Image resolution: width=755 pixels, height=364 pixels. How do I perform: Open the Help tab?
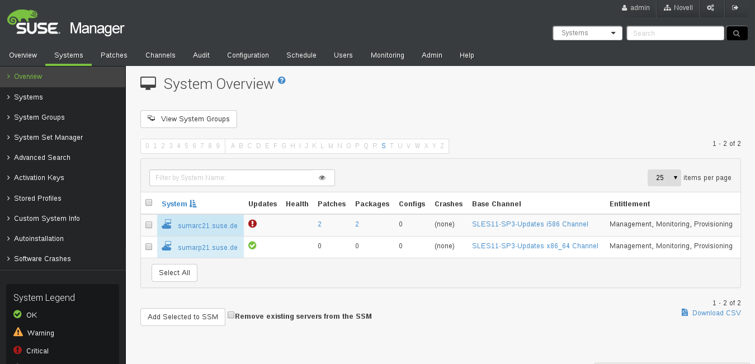click(467, 55)
